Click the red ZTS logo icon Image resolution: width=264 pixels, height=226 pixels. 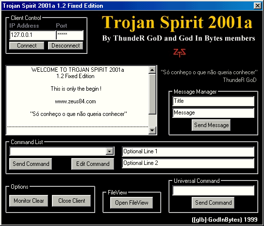point(180,53)
